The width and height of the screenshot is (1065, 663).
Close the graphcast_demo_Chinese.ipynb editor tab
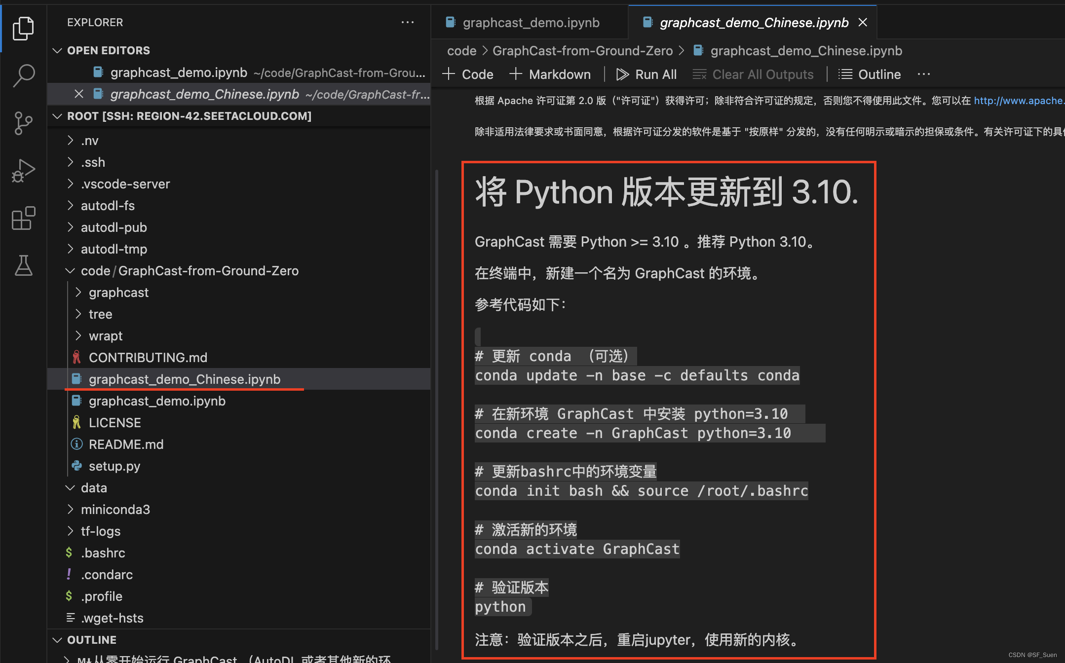863,22
